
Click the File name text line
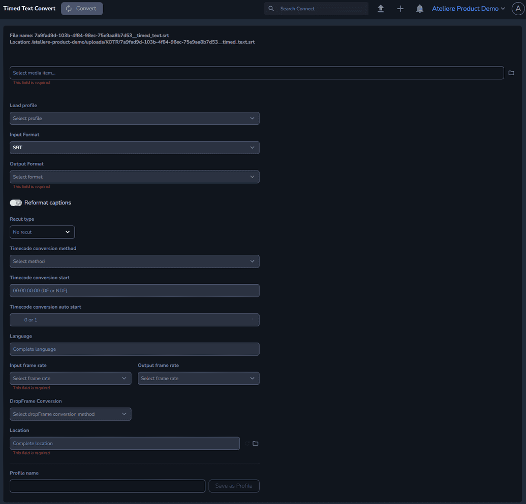[89, 35]
